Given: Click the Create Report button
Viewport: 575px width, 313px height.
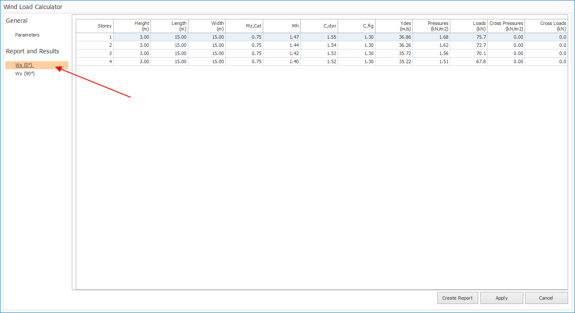Looking at the screenshot, I should click(457, 298).
